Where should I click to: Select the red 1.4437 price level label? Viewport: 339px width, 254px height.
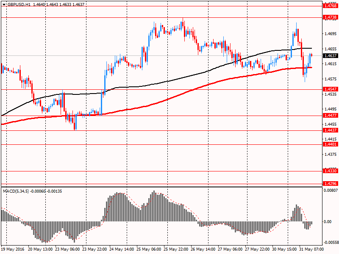click(x=330, y=130)
